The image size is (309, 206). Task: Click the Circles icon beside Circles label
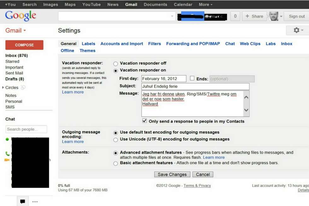pyautogui.click(x=23, y=87)
